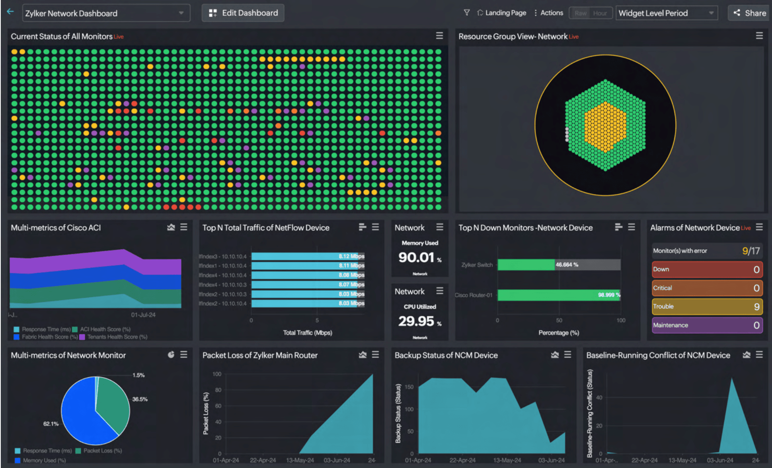Click the Share button
Viewport: 772px width, 468px height.
point(749,13)
